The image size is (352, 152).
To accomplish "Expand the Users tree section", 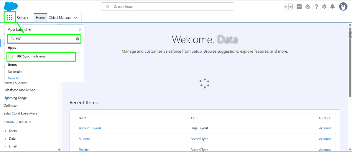I will tap(5, 131).
